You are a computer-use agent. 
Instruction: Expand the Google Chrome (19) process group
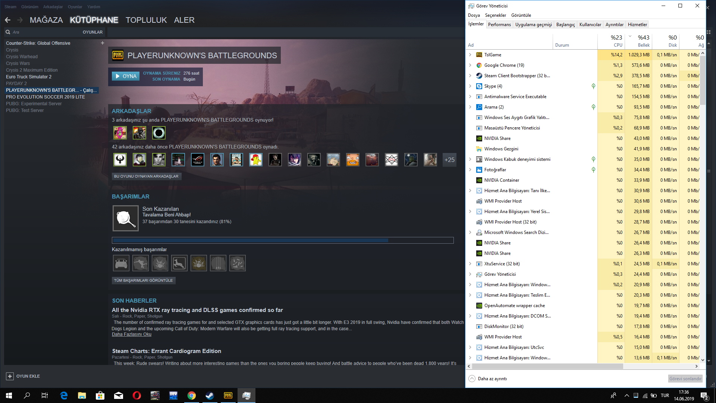[x=470, y=65]
